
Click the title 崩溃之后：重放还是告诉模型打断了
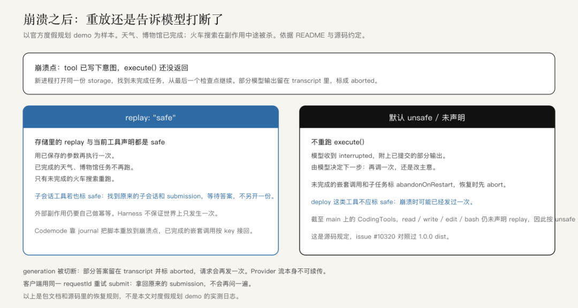point(123,20)
